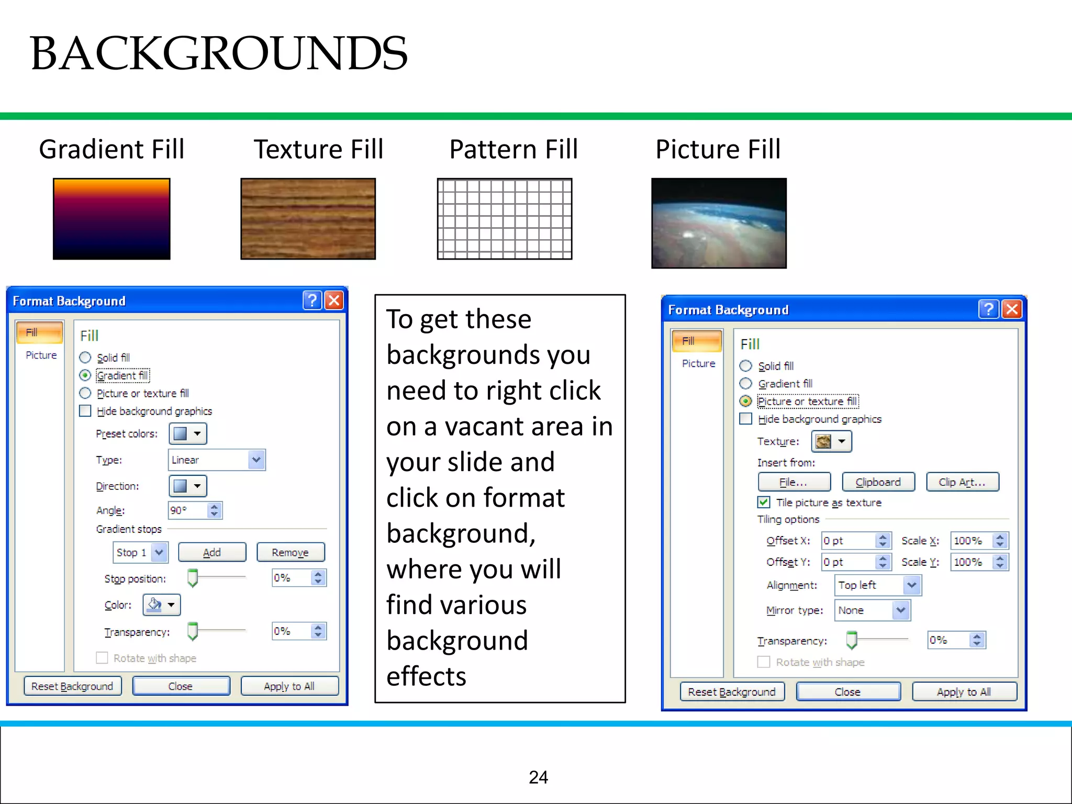This screenshot has height=804, width=1072.
Task: Expand the Type dropdown showing Linear
Action: pyautogui.click(x=256, y=460)
